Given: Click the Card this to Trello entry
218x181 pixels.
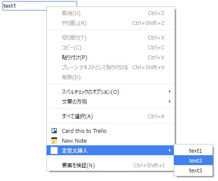Looking at the screenshot, I should coord(111,131).
